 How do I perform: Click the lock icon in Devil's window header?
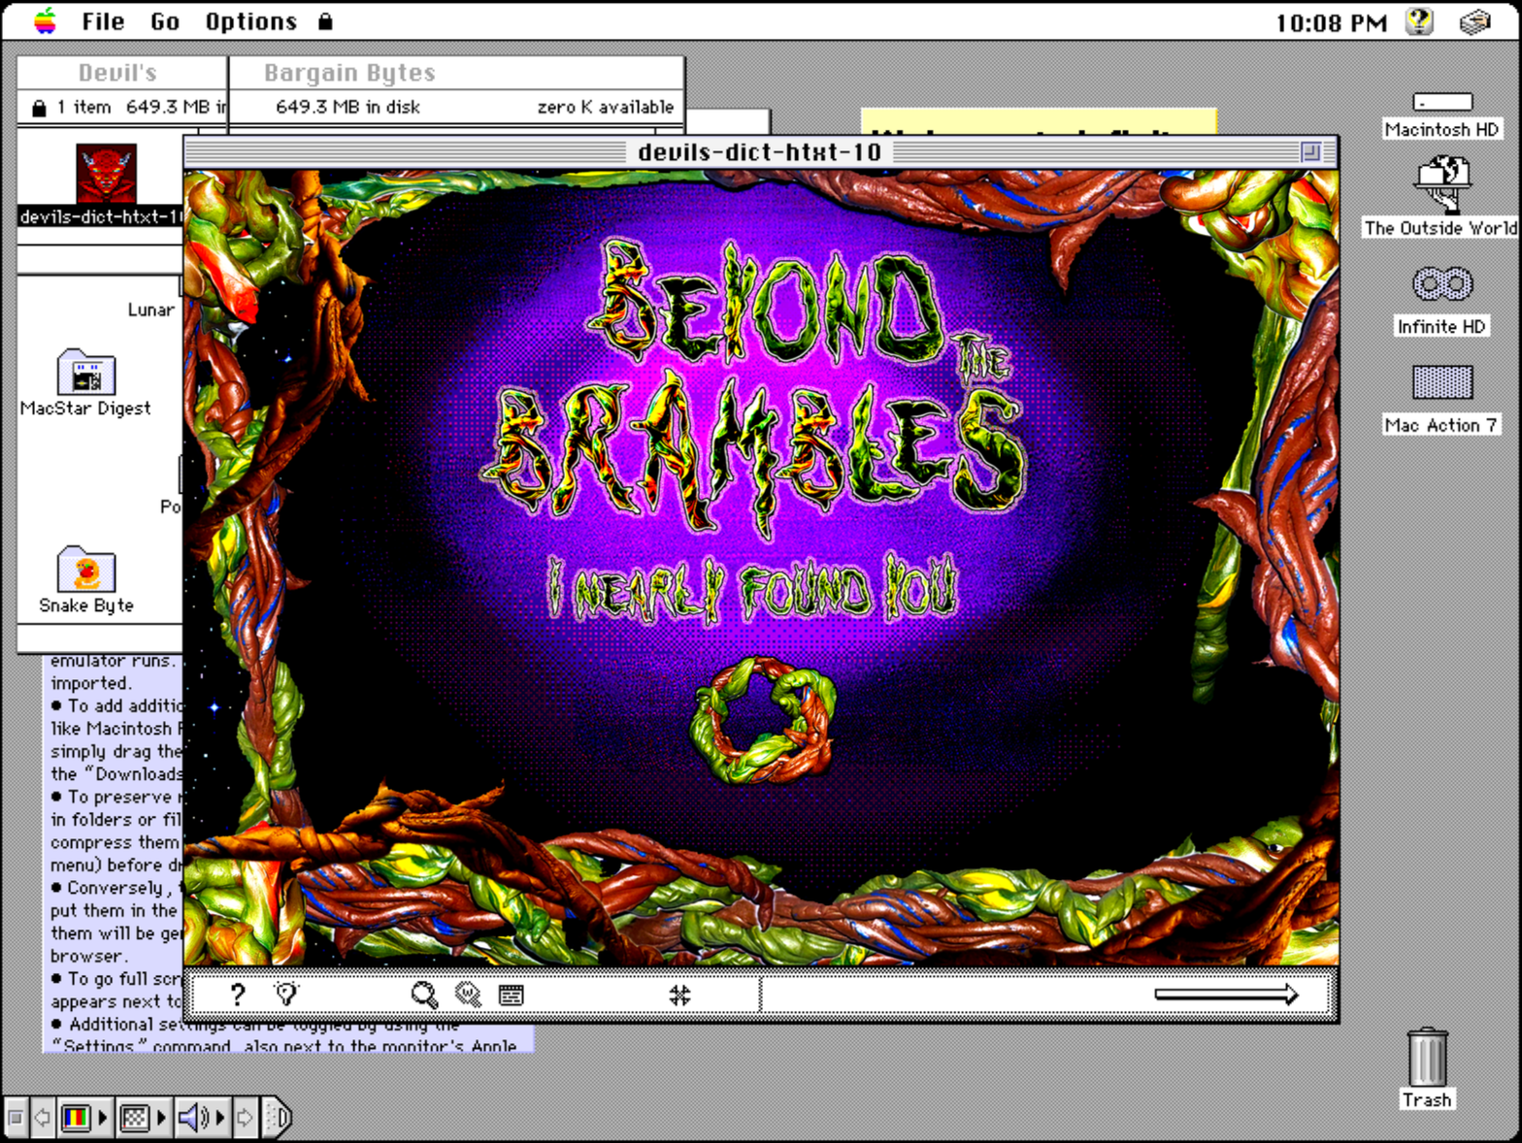click(39, 108)
